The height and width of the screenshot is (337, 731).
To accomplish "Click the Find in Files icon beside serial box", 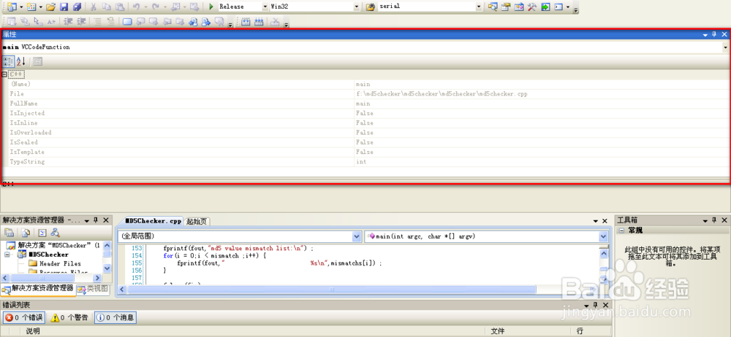I will [x=371, y=7].
